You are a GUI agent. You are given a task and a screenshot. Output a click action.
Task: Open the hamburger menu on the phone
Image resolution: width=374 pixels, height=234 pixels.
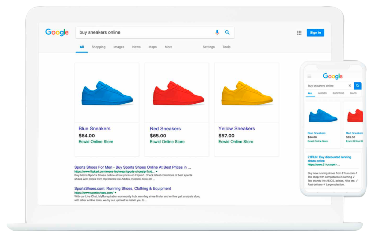tap(309, 76)
